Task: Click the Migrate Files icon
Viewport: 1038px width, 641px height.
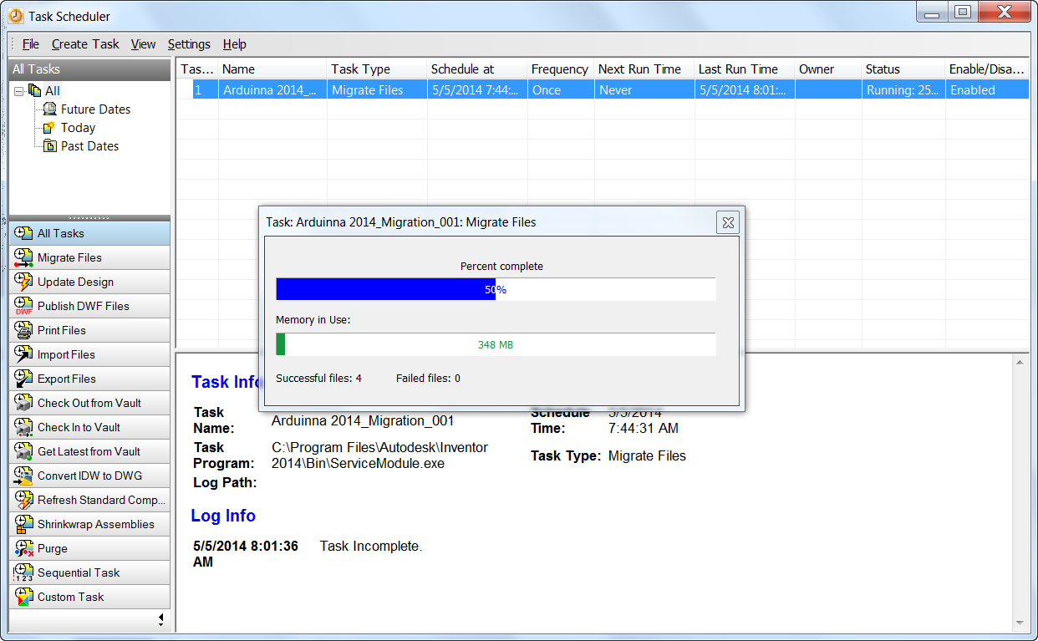Action: 23,257
